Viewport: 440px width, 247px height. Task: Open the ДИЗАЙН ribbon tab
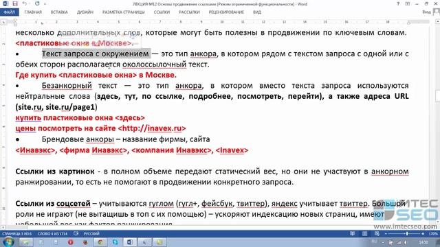pos(85,12)
